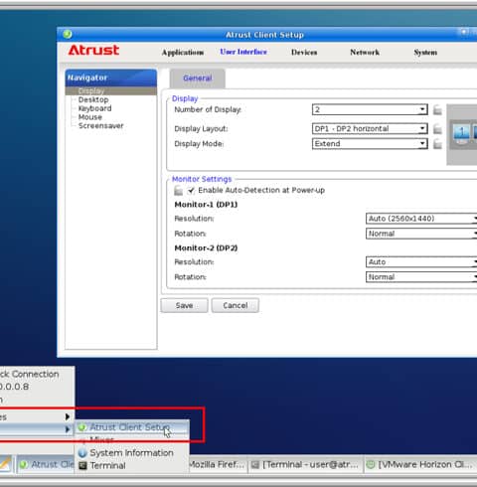The image size is (477, 487).
Task: Click the VMware Horizon taskbar icon
Action: 372,464
